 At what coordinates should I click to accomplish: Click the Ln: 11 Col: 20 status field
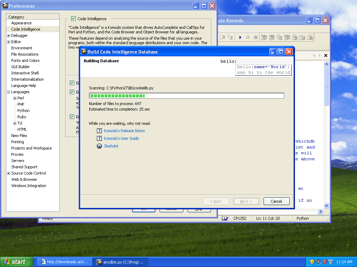pos(268,218)
